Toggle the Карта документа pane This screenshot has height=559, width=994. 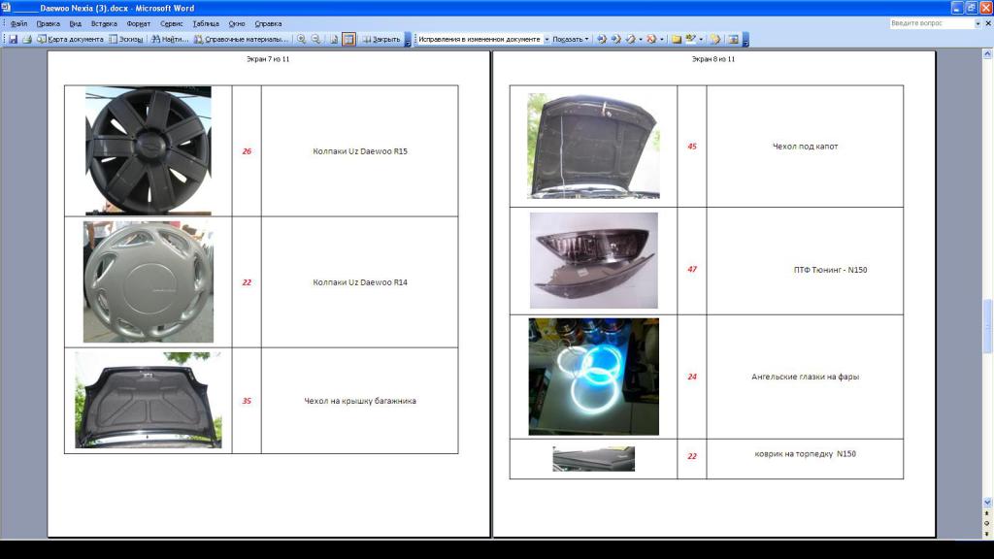(70, 40)
